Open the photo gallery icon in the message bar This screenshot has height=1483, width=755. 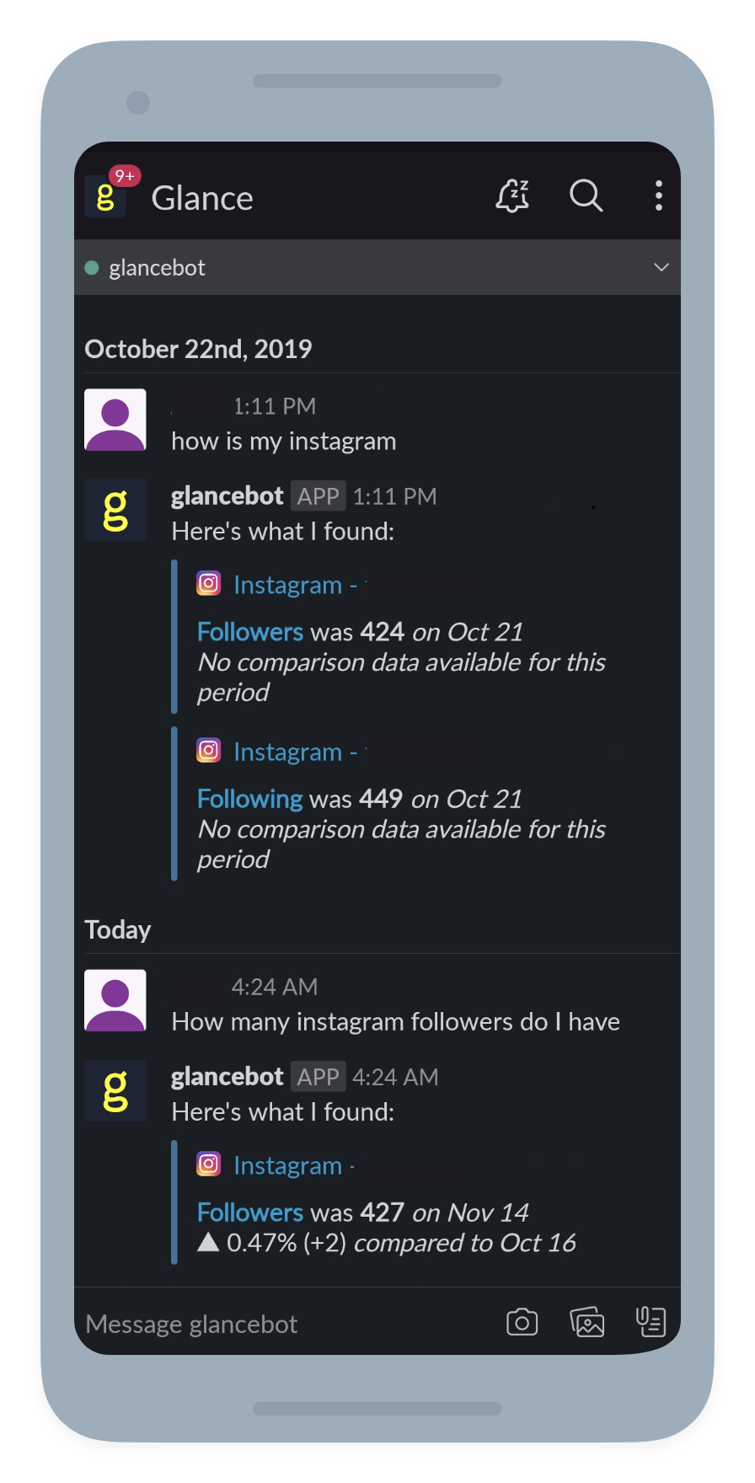point(586,1322)
